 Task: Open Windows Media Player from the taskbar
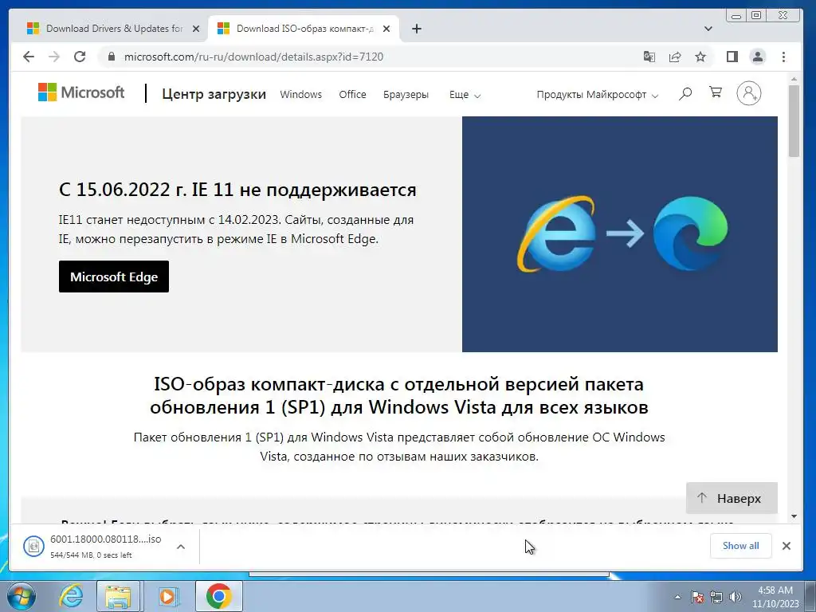coord(167,596)
